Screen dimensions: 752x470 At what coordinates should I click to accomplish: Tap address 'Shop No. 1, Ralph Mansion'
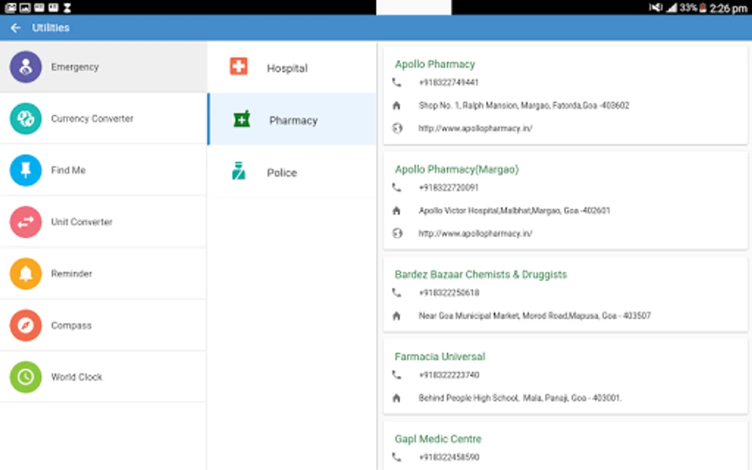tap(524, 105)
